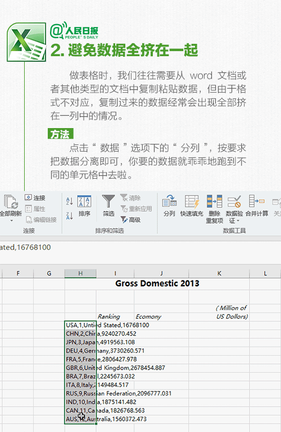The image size is (281, 432).
Task: Open the 合并计算 consolidate tool
Action: pyautogui.click(x=256, y=202)
